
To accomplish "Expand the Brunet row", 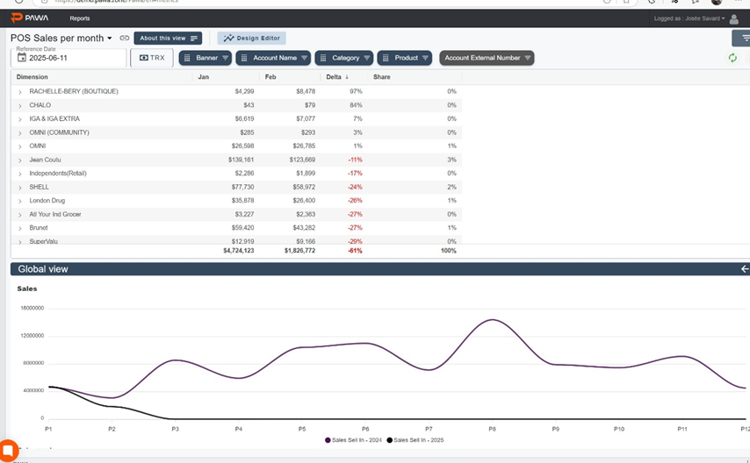I will [x=20, y=228].
